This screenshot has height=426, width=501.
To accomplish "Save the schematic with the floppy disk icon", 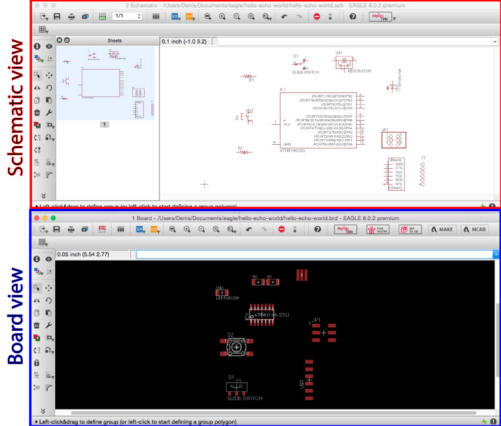I will [x=57, y=16].
